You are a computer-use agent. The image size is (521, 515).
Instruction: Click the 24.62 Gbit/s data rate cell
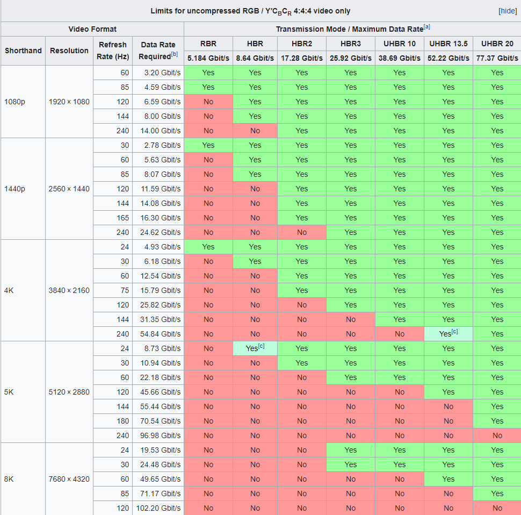pyautogui.click(x=158, y=232)
